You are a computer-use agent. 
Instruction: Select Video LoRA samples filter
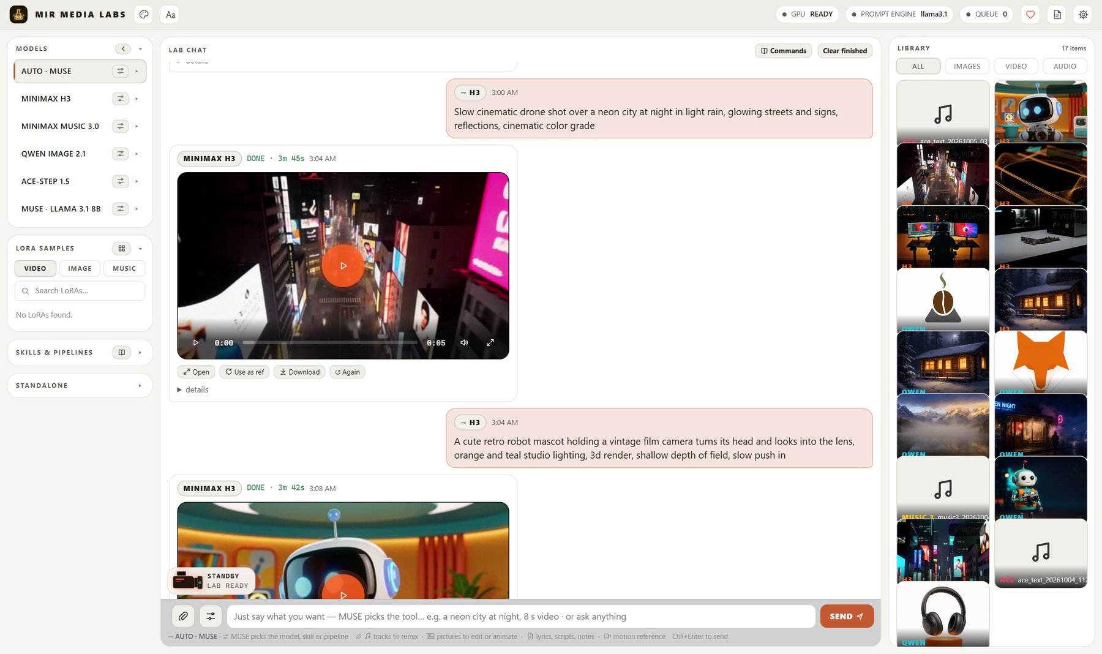click(x=35, y=268)
